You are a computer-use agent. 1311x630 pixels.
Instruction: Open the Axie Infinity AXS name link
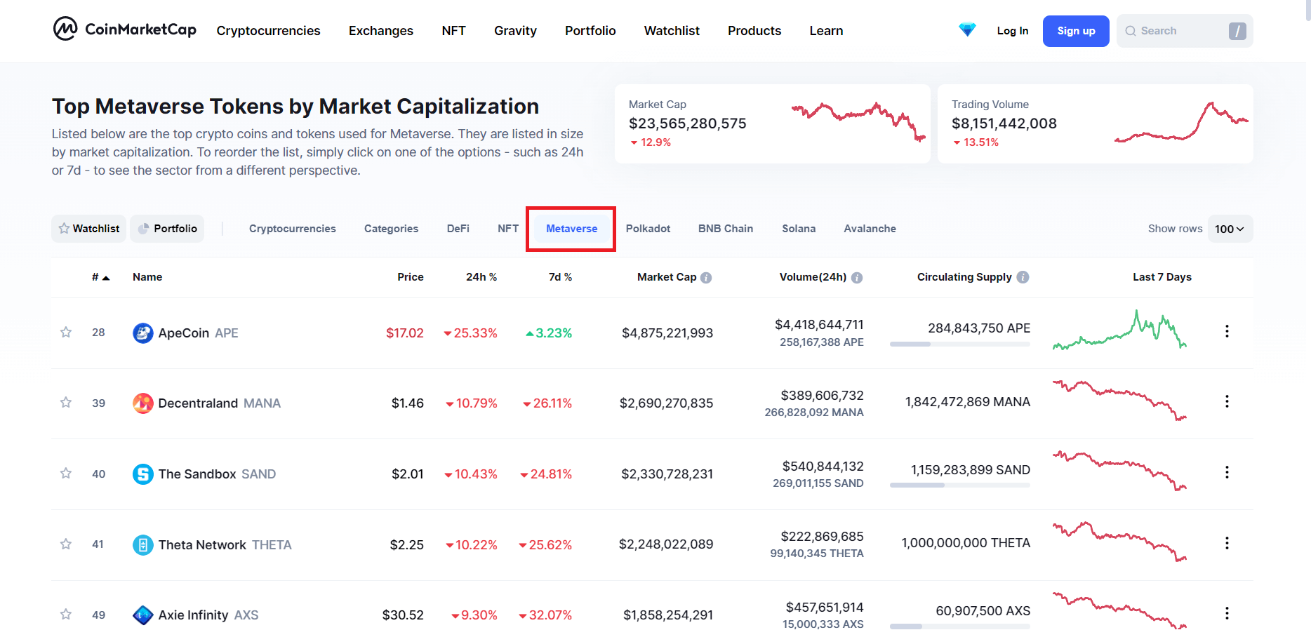tap(196, 615)
